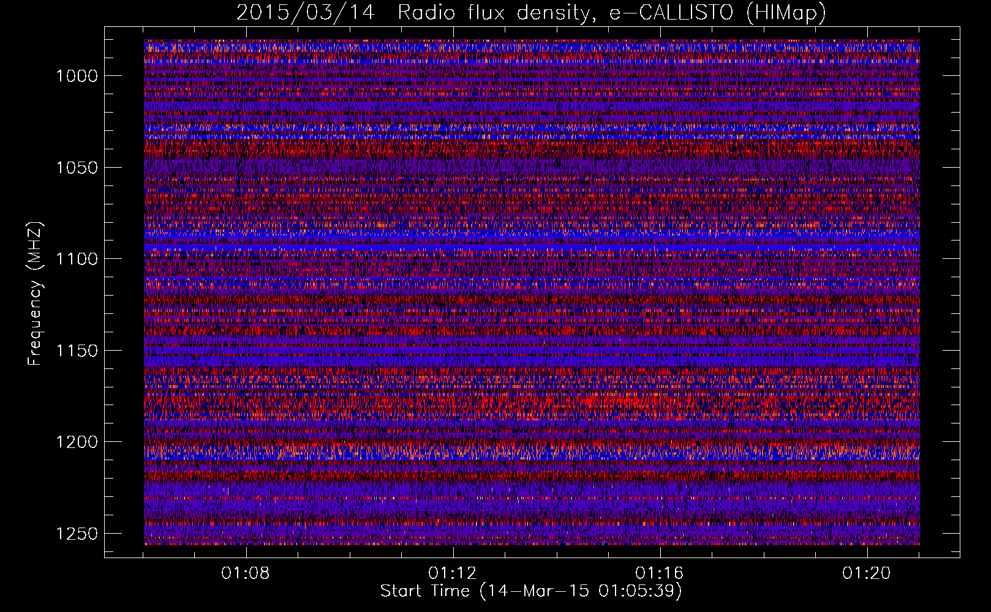Image resolution: width=991 pixels, height=612 pixels.
Task: Click the plot title '2015/03/14 Radio flux density, e-CALLISTO (HIMap)'
Action: point(531,12)
